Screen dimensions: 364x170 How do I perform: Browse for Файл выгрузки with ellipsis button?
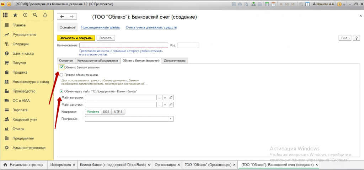[159, 98]
